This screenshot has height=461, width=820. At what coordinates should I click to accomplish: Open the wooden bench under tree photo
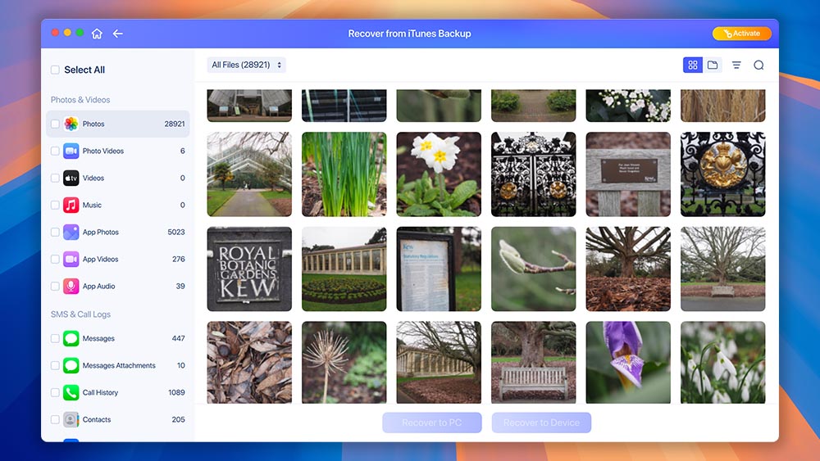pyautogui.click(x=534, y=362)
